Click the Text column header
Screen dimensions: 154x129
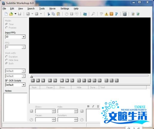tap(123, 87)
